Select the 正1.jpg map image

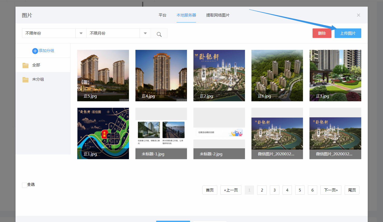pos(103,133)
